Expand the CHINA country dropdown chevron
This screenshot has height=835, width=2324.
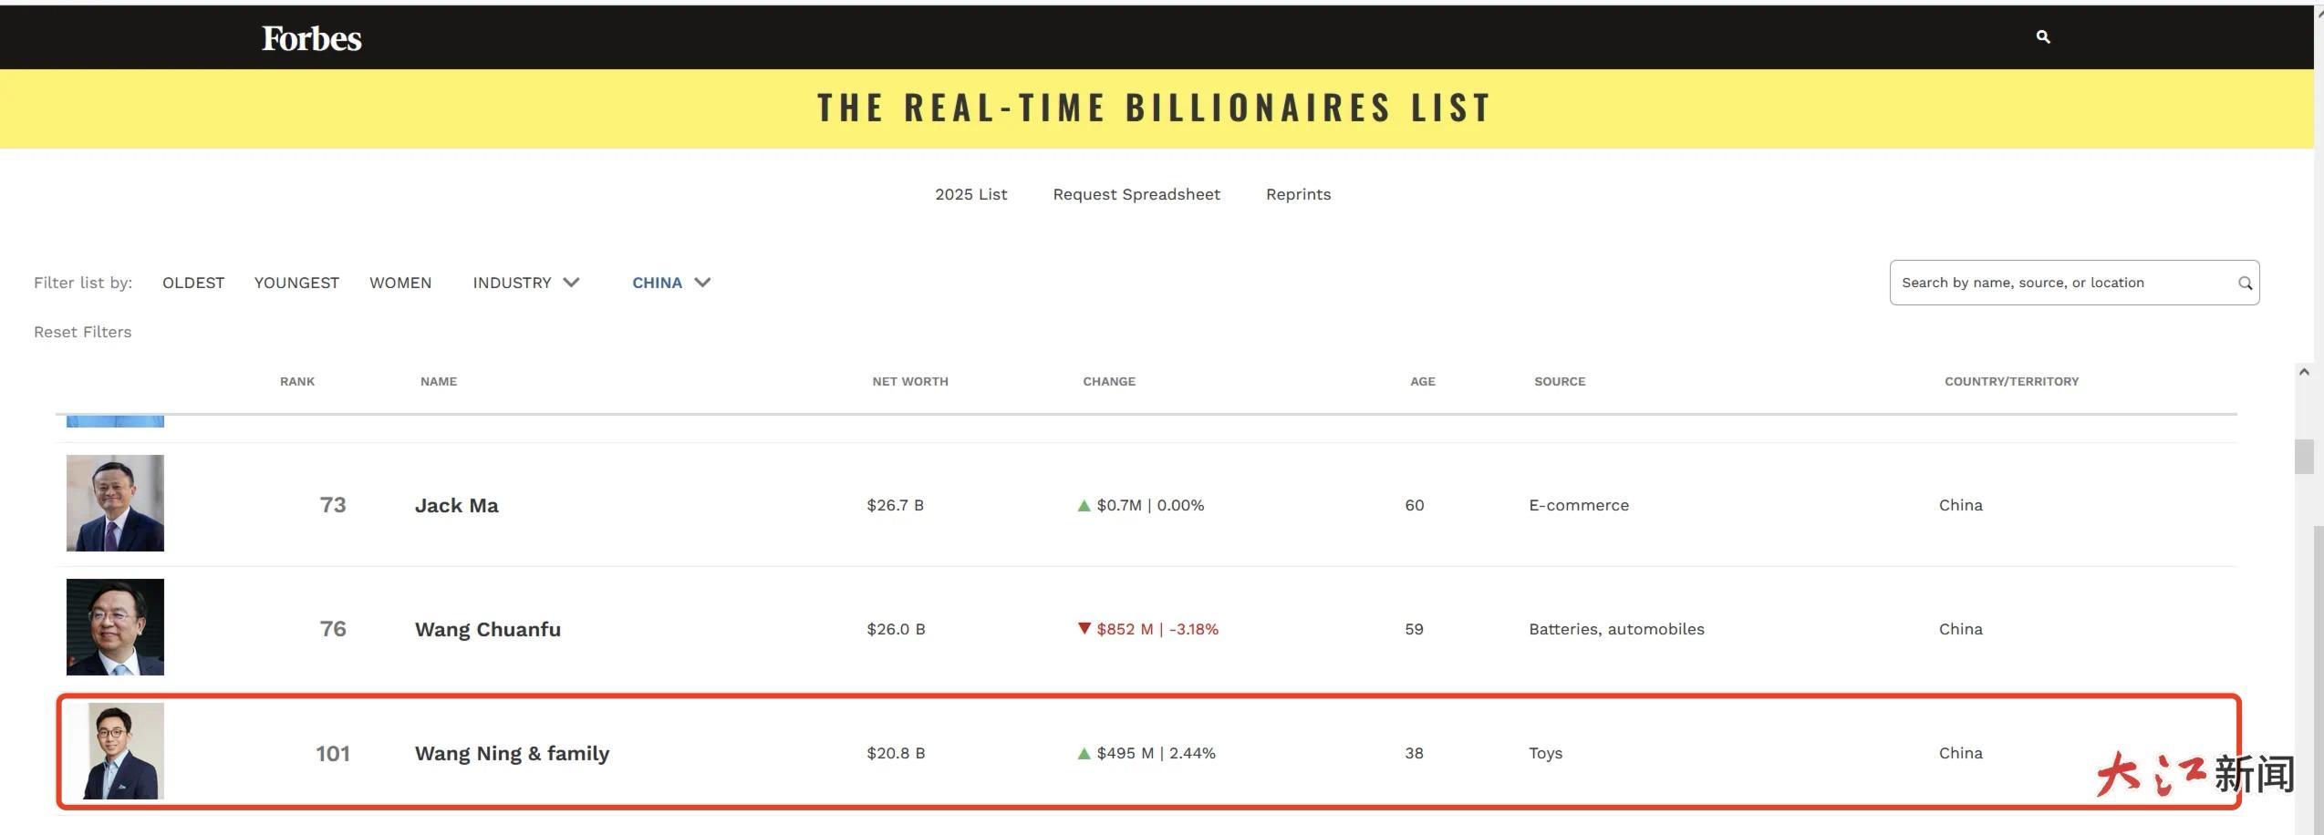(702, 283)
